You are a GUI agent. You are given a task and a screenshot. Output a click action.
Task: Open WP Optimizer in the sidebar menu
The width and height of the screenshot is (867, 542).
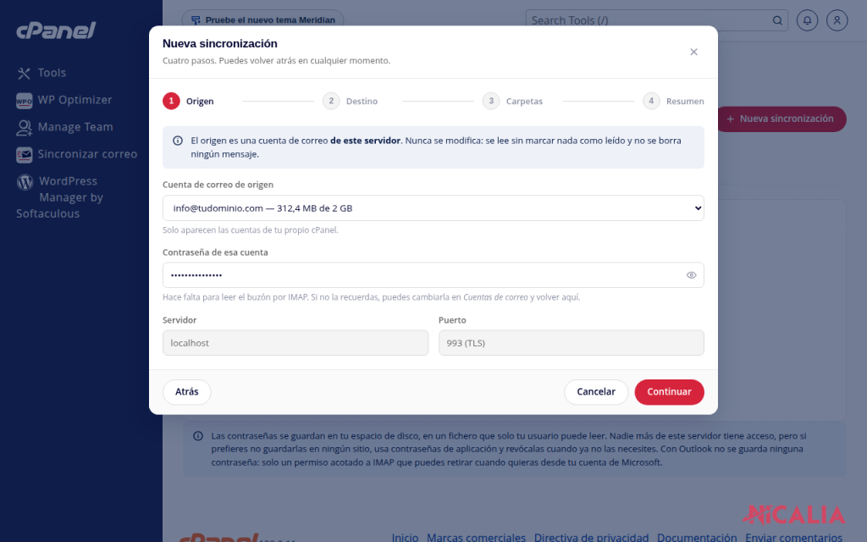[75, 100]
